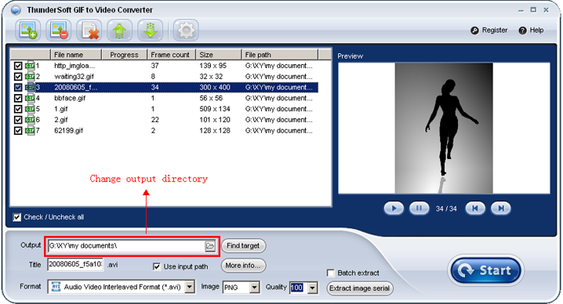Click the browse folder icon in Output field
The height and width of the screenshot is (304, 563).
tap(210, 246)
